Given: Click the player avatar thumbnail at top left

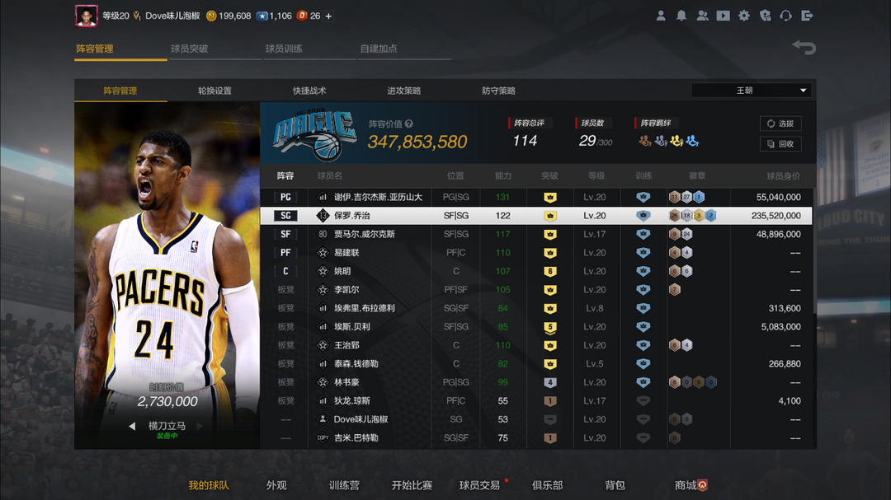Looking at the screenshot, I should click(86, 16).
